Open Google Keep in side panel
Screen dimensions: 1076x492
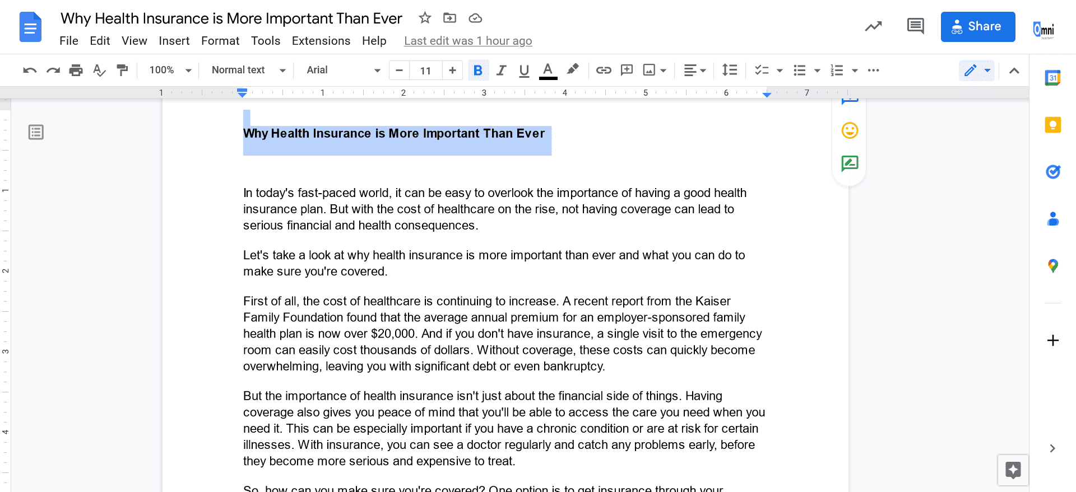[x=1052, y=124]
